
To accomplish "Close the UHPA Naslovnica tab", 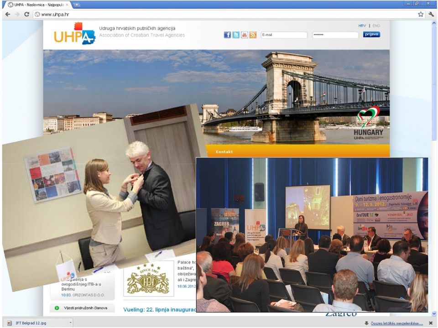I will tap(67, 5).
